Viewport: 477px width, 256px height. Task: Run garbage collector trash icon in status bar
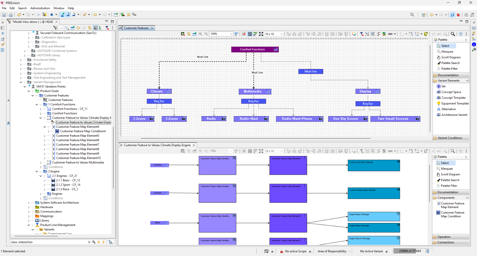click(x=428, y=251)
